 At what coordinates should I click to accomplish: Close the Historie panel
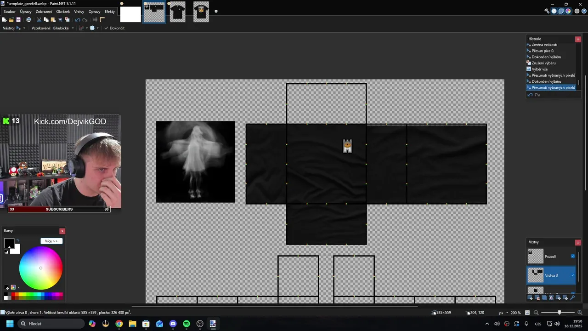point(578,39)
